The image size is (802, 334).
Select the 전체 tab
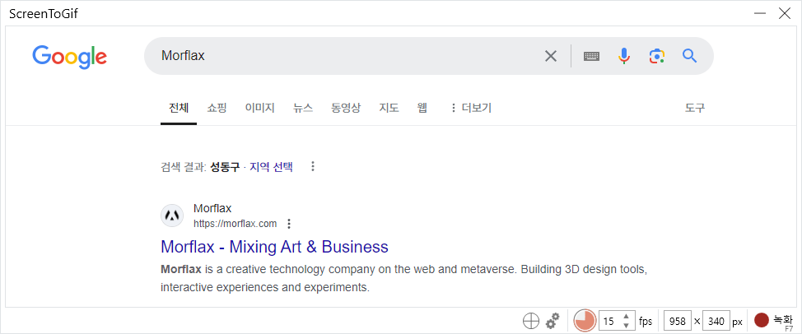179,109
